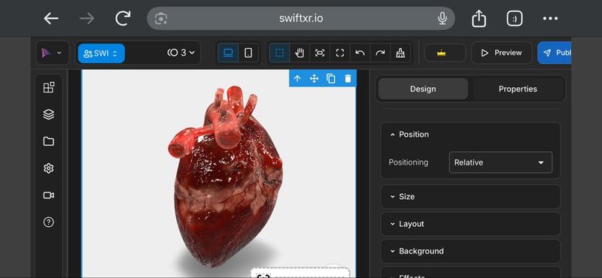Click the Publish button
602x278 pixels.
[x=555, y=53]
